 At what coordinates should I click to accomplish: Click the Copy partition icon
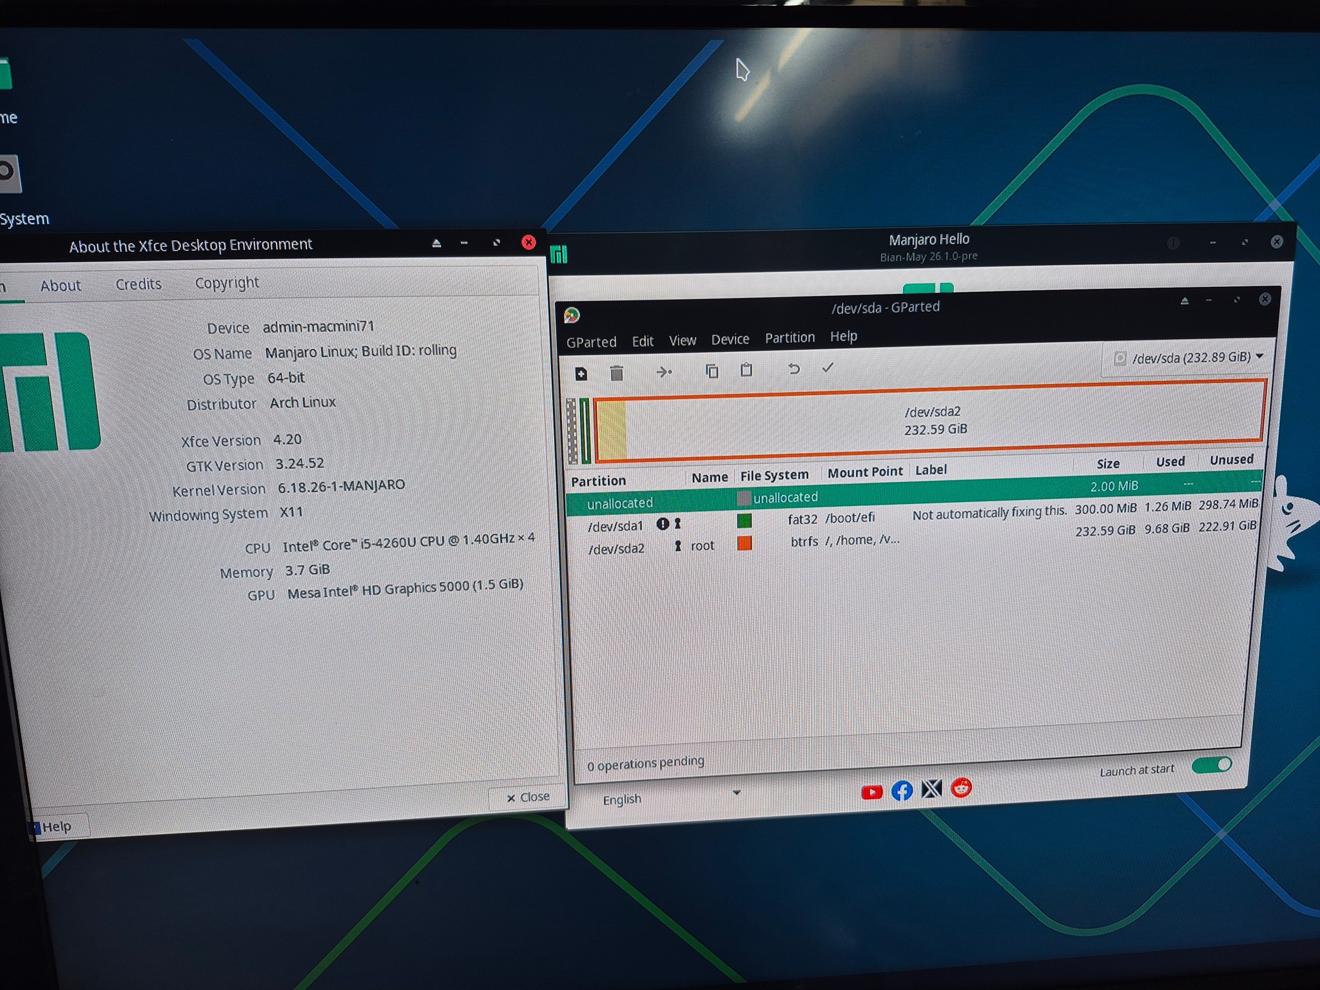(712, 371)
